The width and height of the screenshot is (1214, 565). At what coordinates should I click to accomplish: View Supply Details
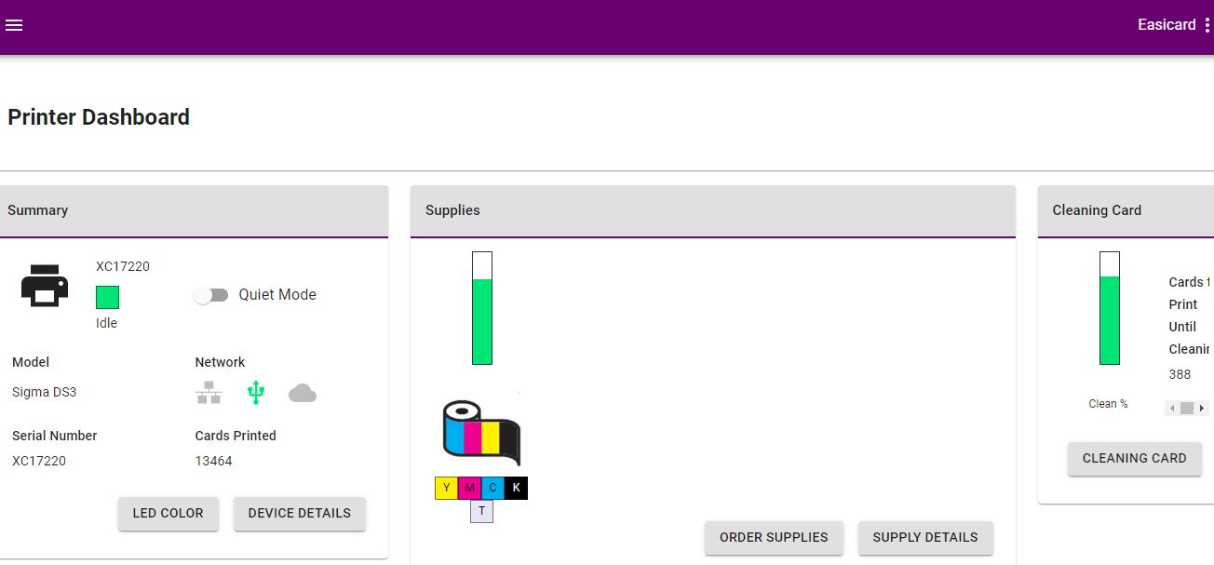coord(924,537)
